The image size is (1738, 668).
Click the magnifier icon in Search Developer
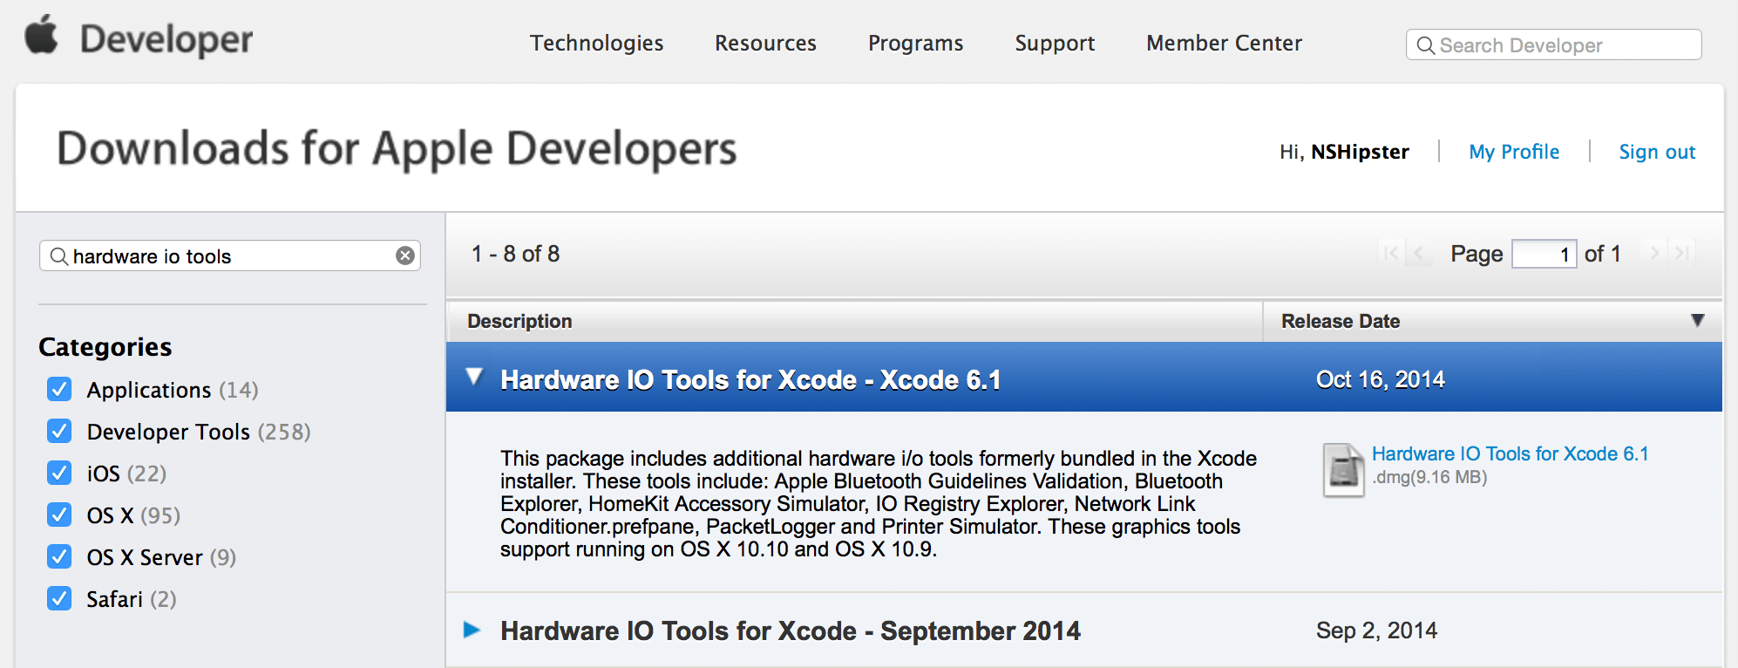pyautogui.click(x=1426, y=45)
